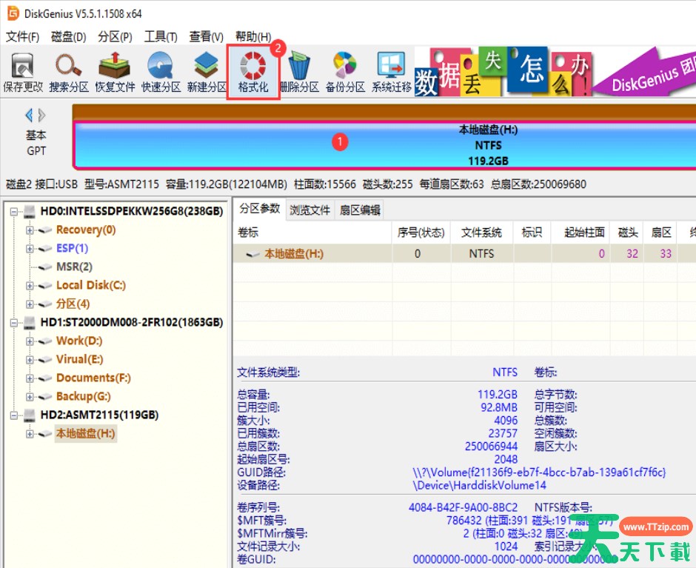This screenshot has width=696, height=568.
Task: Click the 保存更改 save changes icon
Action: pyautogui.click(x=23, y=72)
